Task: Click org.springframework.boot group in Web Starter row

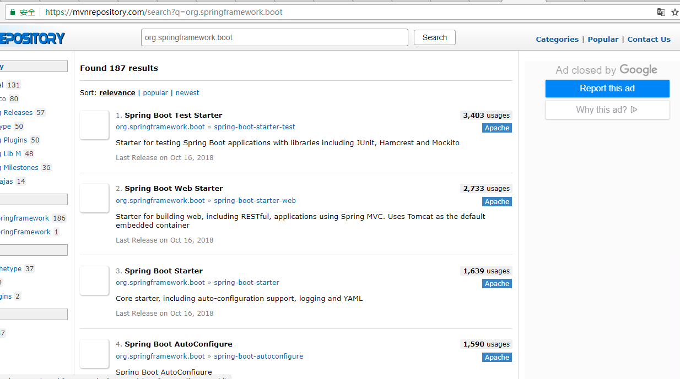Action: click(x=160, y=201)
